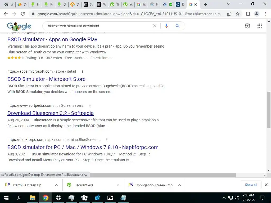
Task: Close the downloads bar
Action: pos(266,185)
